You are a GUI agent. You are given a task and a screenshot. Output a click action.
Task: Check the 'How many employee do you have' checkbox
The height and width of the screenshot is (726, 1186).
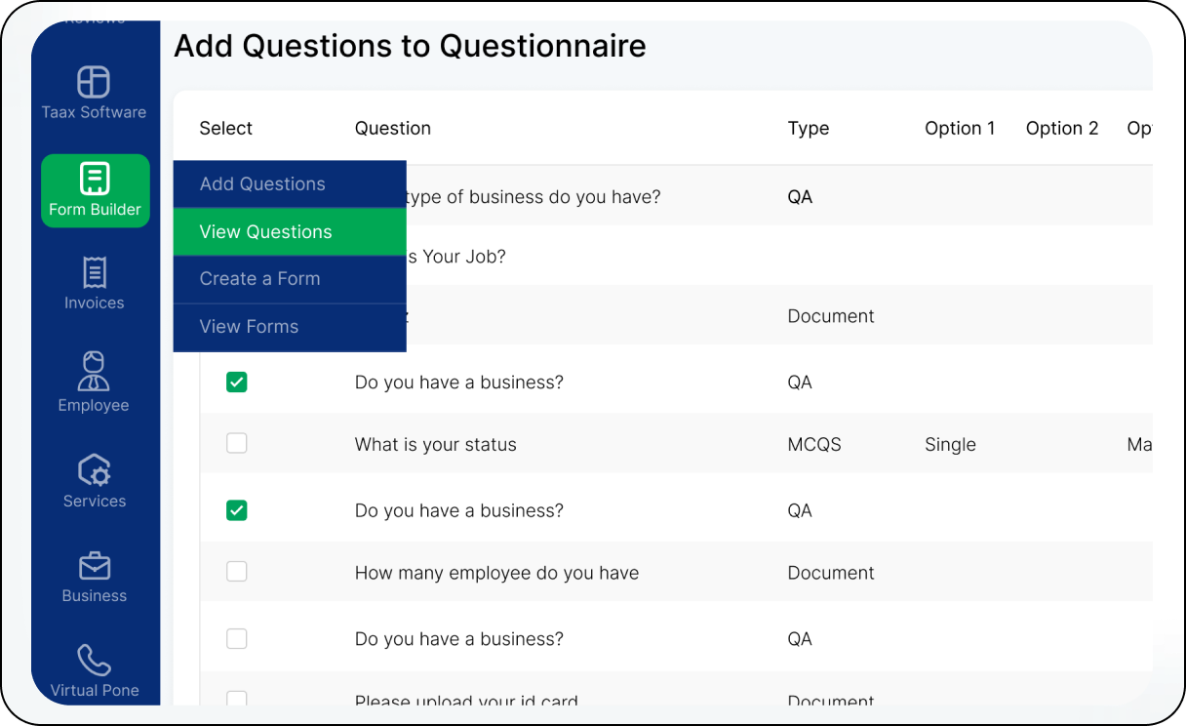[237, 572]
